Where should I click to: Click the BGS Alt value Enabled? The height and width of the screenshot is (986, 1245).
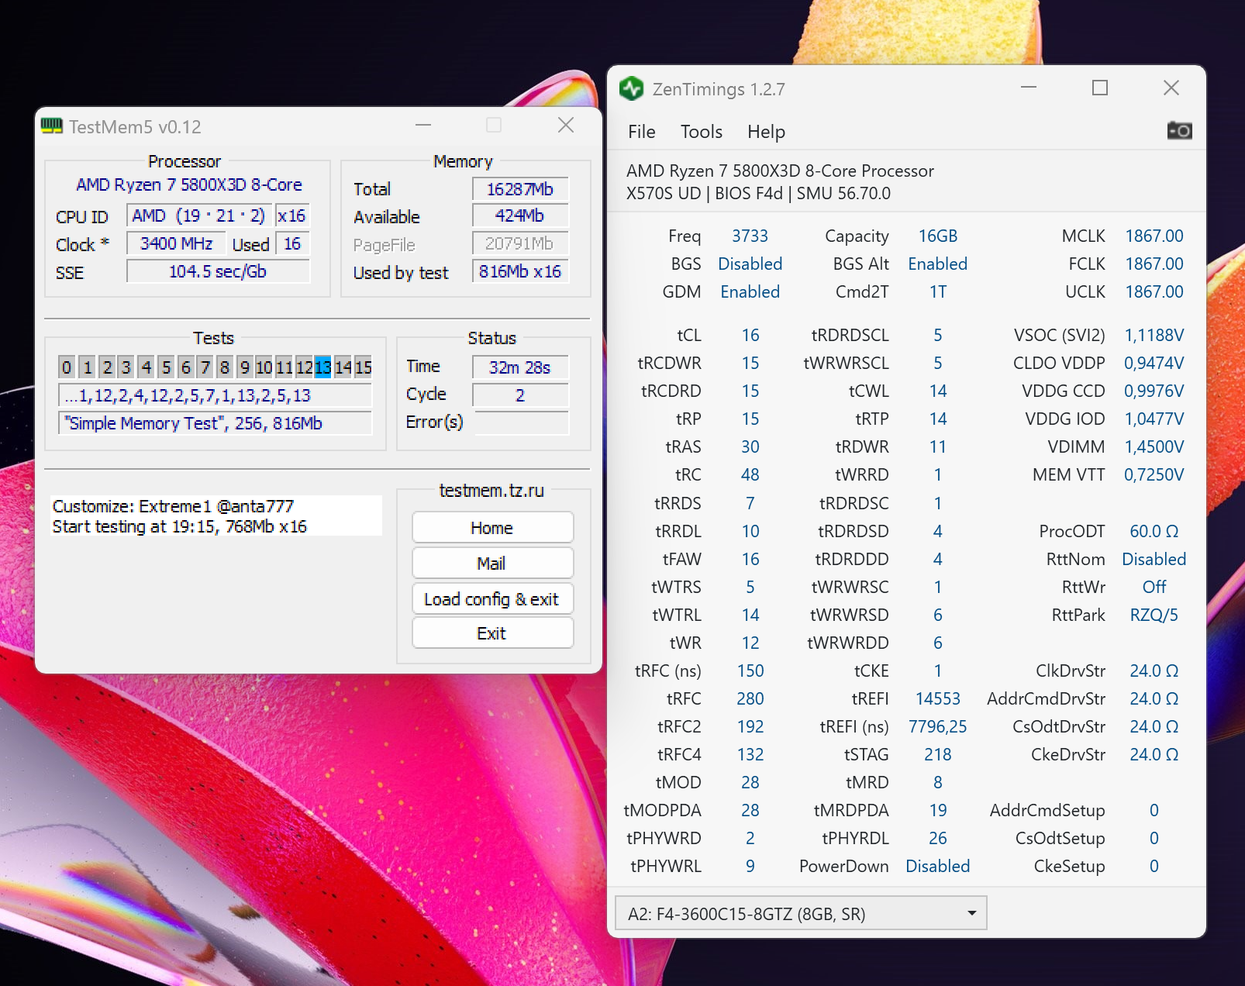(938, 264)
